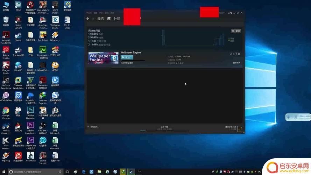Open the Mp3tag desktop shortcut
The image size is (311, 175).
pos(6,157)
